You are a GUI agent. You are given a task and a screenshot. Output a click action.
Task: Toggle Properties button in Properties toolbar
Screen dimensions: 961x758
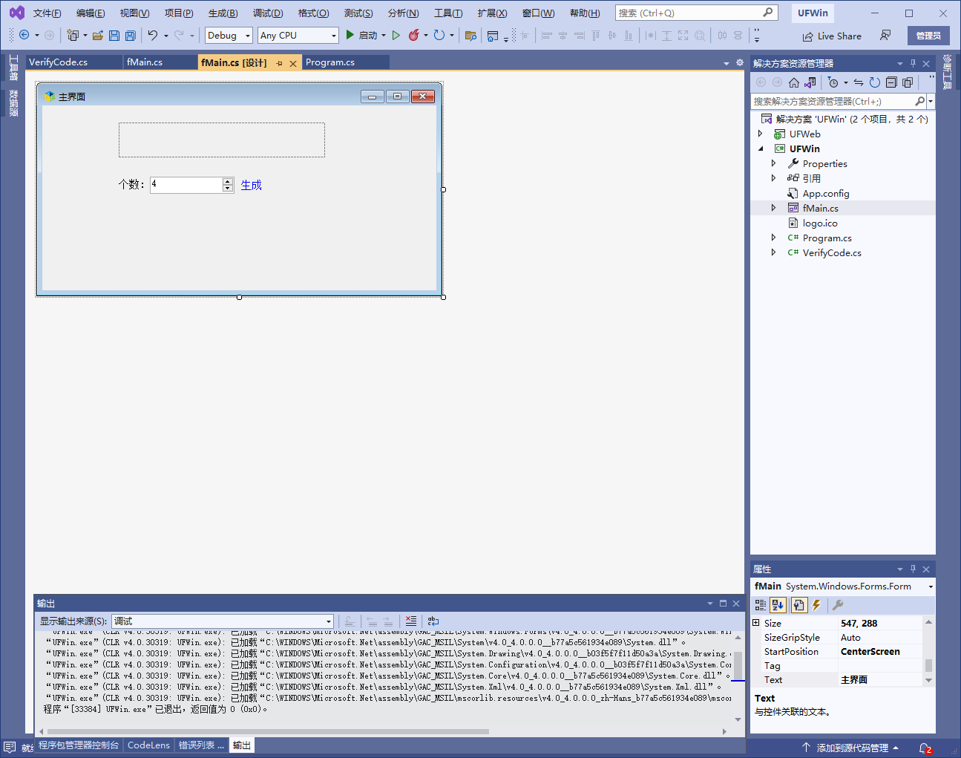(x=798, y=605)
